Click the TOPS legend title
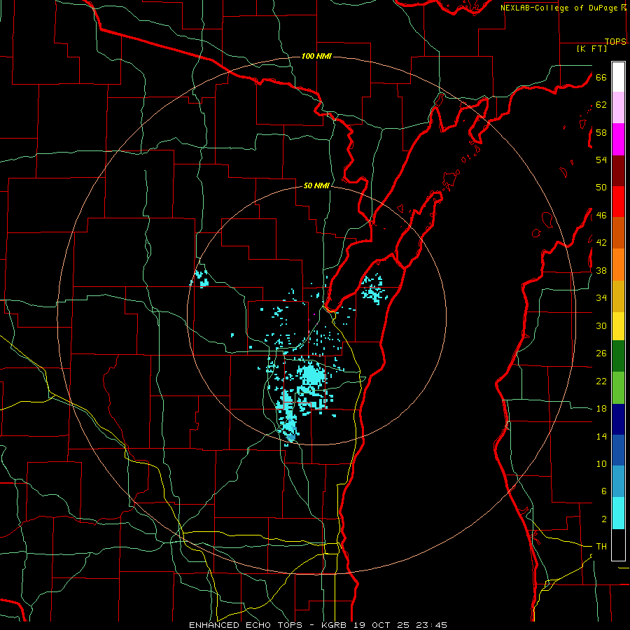Image resolution: width=630 pixels, height=630 pixels. point(615,42)
